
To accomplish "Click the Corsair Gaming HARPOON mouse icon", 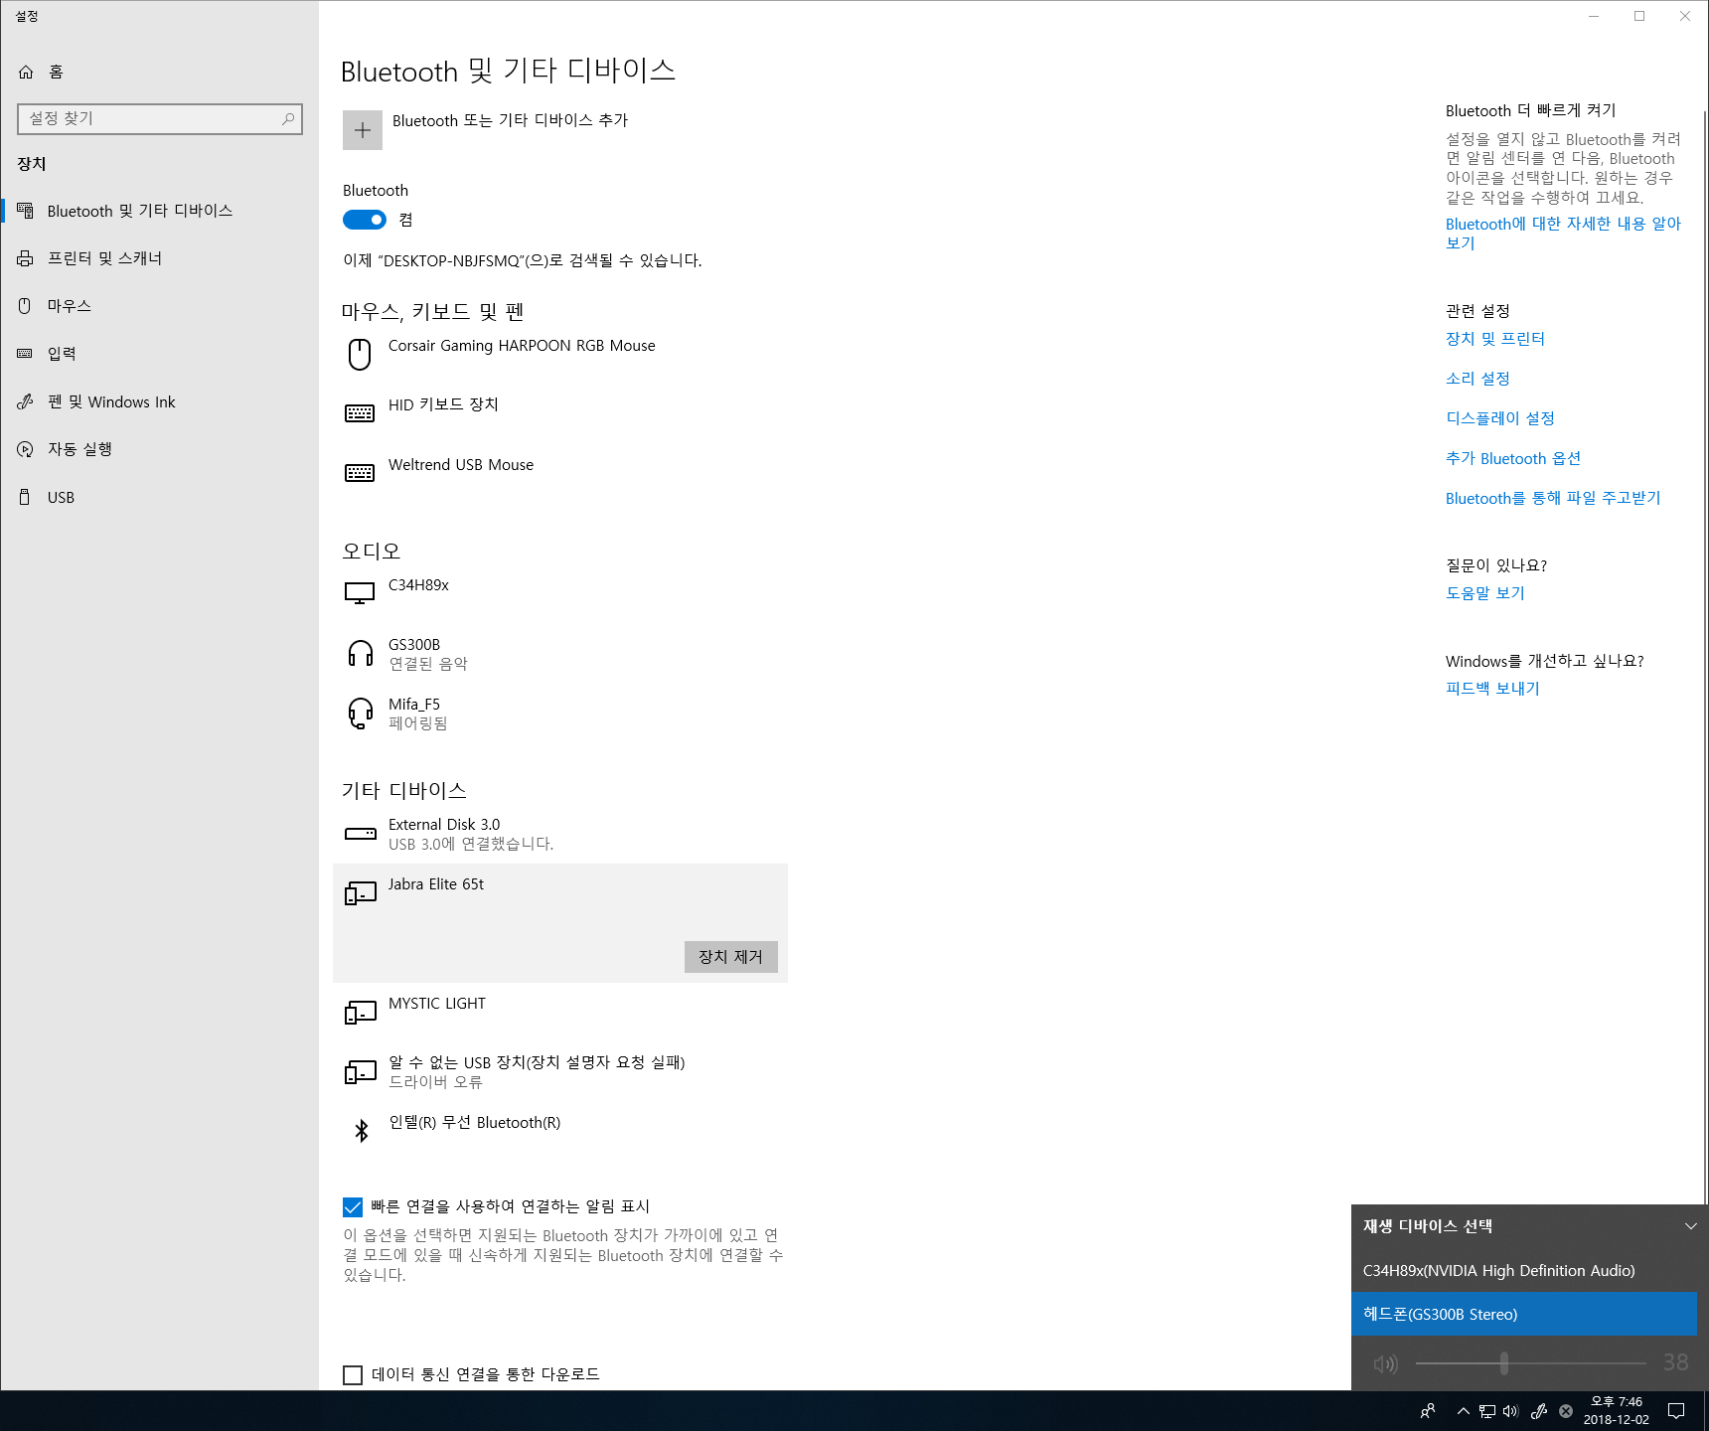I will click(x=360, y=354).
